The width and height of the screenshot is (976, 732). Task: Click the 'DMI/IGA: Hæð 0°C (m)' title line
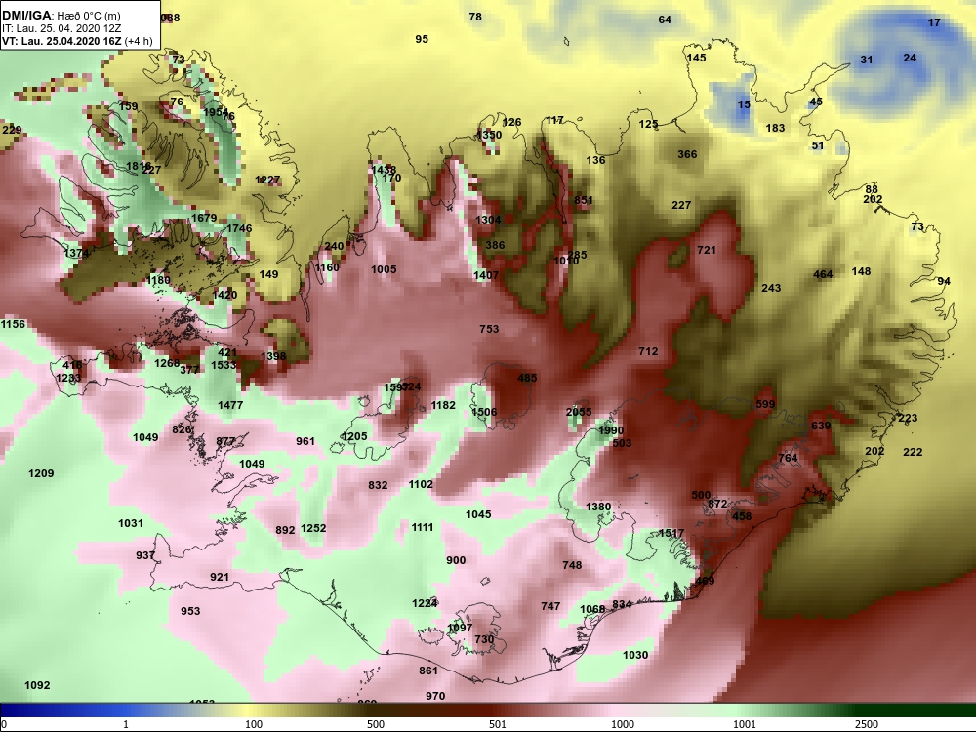[61, 16]
